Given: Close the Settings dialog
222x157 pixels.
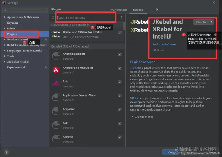Looking at the screenshot, I should coord(214,3).
